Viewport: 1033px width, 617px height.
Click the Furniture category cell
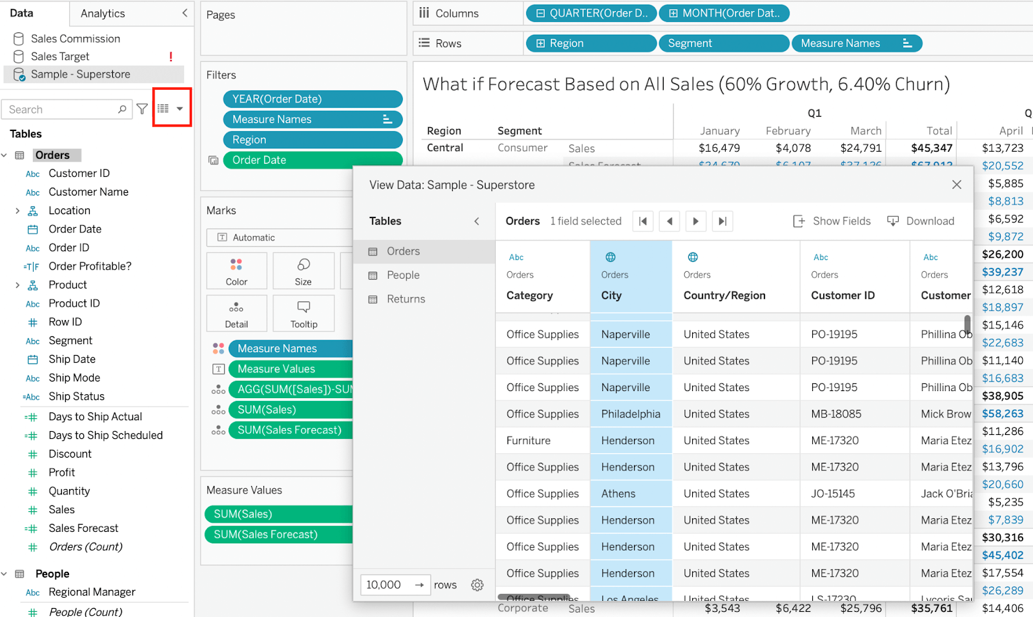pos(543,441)
